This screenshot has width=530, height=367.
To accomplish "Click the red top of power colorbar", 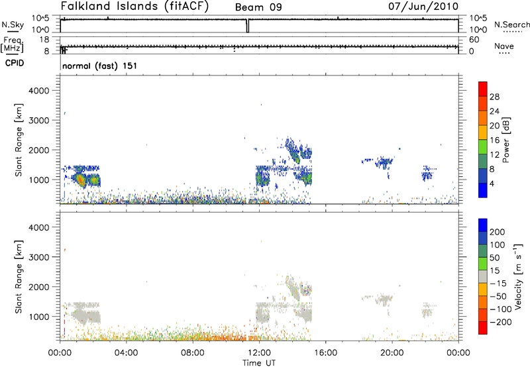I will pyautogui.click(x=483, y=89).
